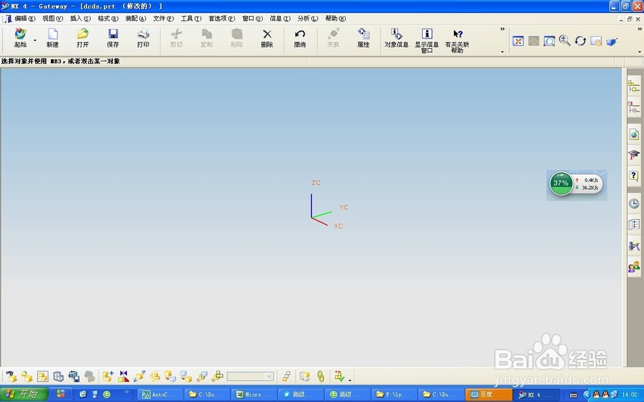Open the Assembly Navigator sidebar tab

tap(634, 86)
